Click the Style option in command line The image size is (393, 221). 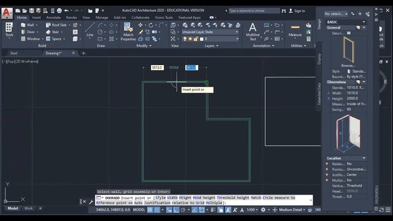161,198
